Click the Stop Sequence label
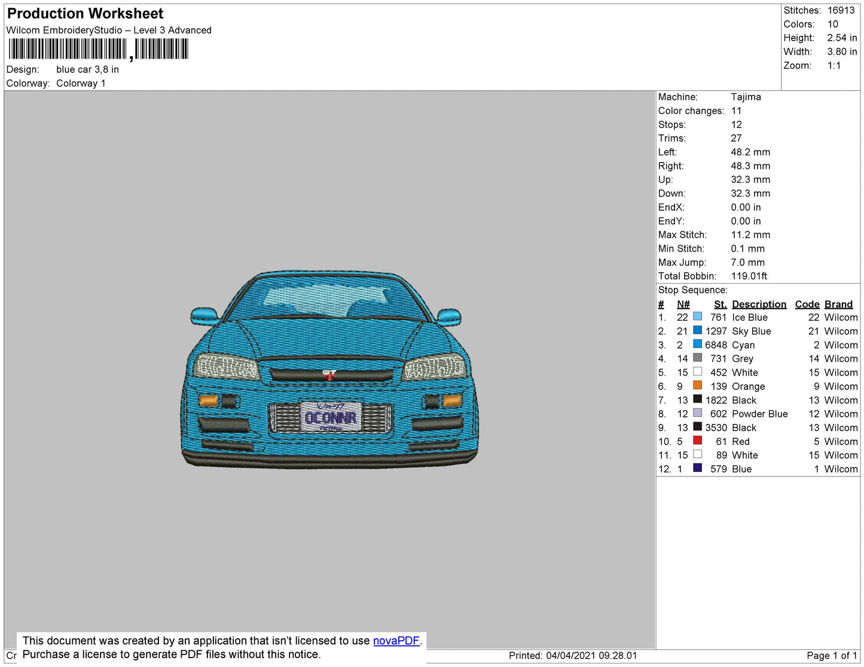The height and width of the screenshot is (667, 864). coord(692,290)
